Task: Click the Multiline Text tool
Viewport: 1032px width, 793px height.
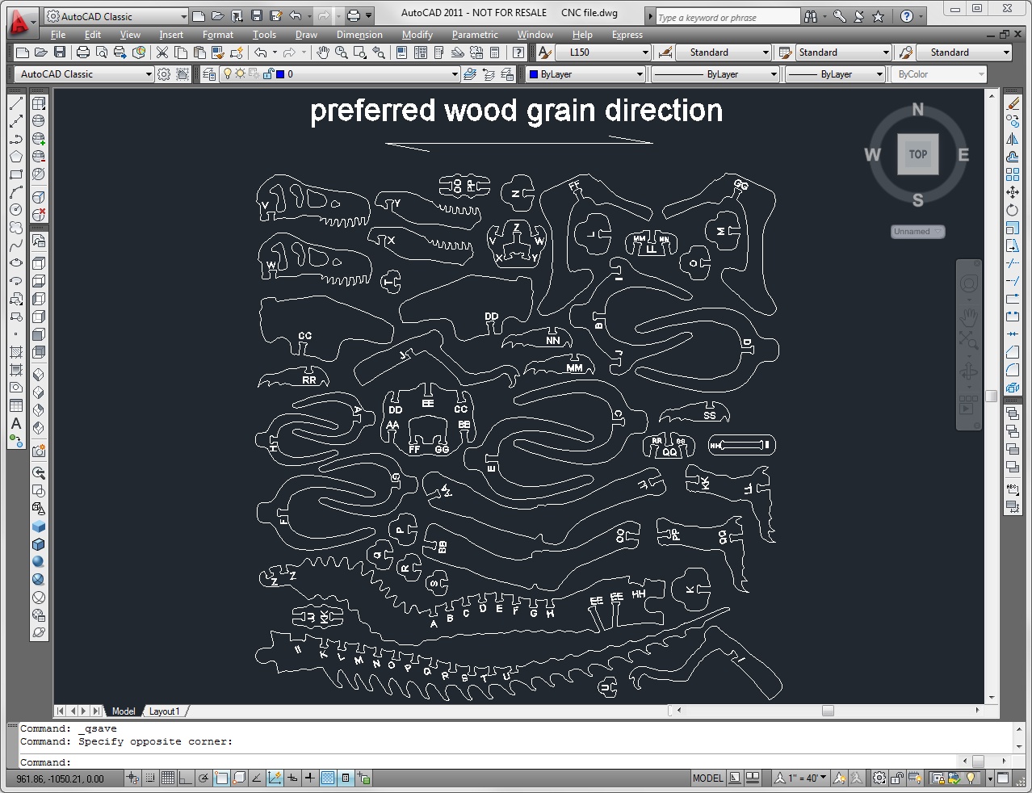Action: click(15, 423)
